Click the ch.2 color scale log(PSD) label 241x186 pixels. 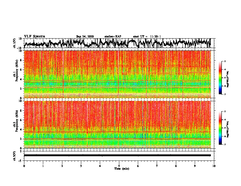click(x=228, y=129)
